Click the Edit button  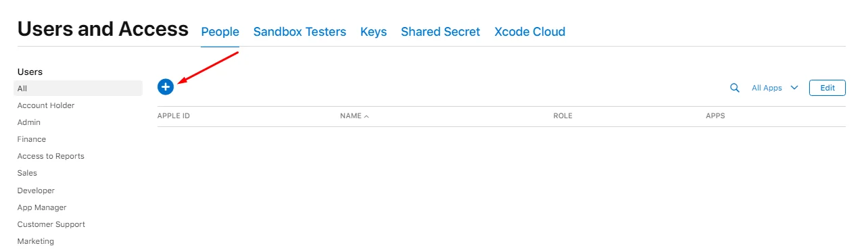827,88
